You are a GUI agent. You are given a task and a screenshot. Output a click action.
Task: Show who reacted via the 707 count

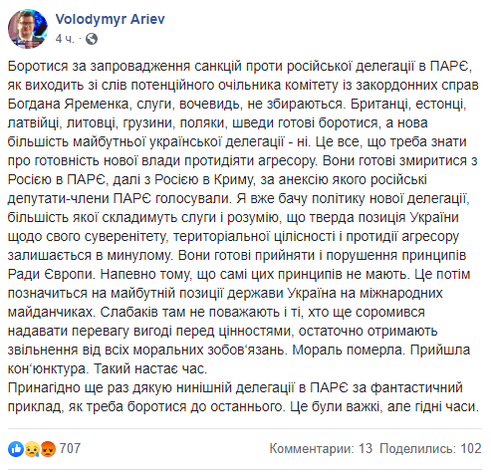click(x=70, y=448)
